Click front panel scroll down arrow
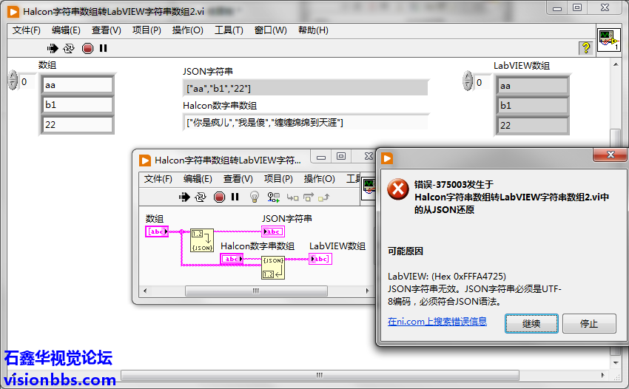629x389 pixels. click(616, 362)
